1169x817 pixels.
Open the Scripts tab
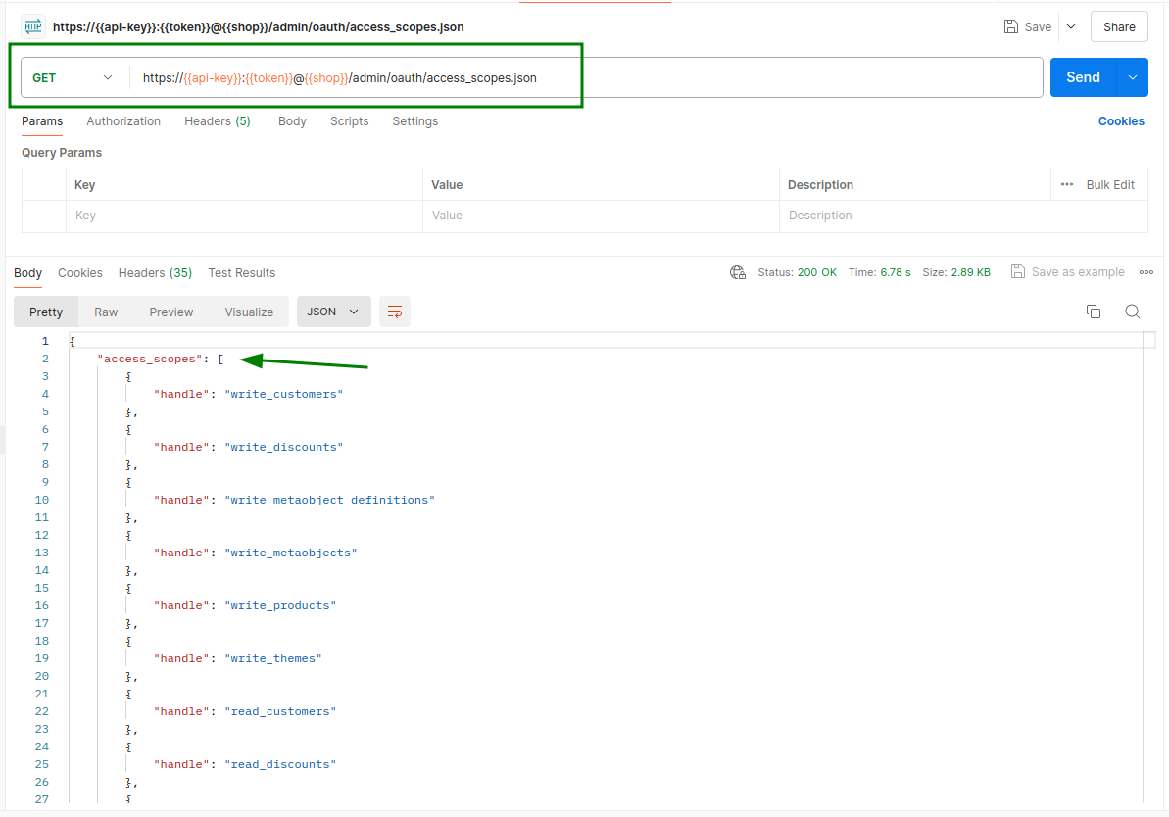click(349, 120)
